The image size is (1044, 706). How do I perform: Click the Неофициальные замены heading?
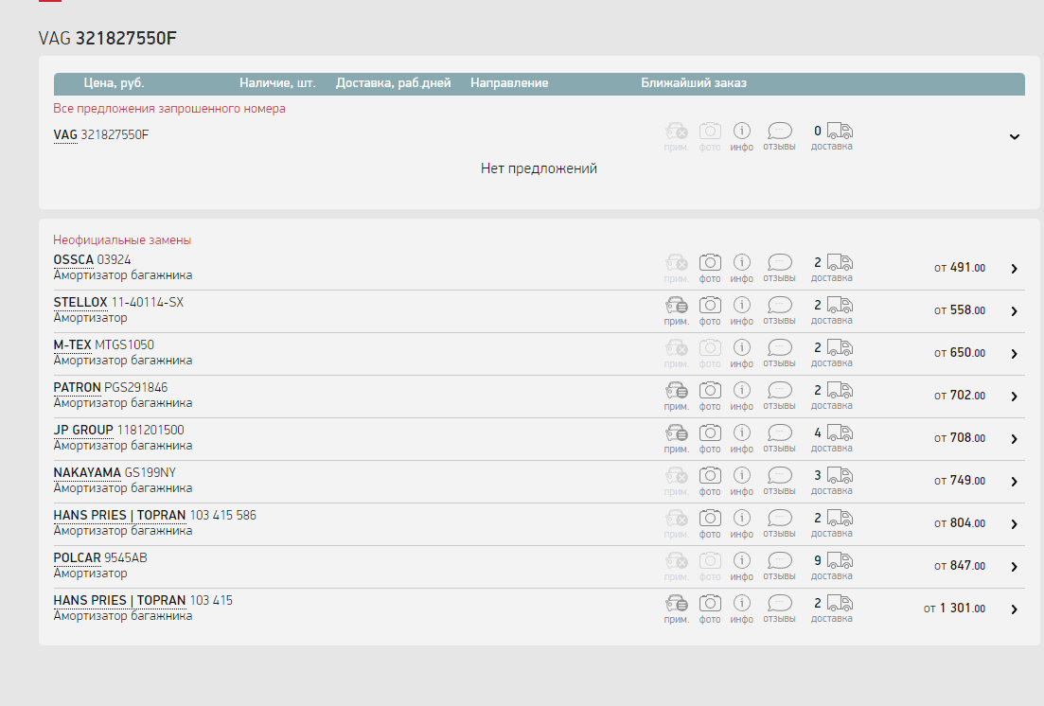click(122, 239)
